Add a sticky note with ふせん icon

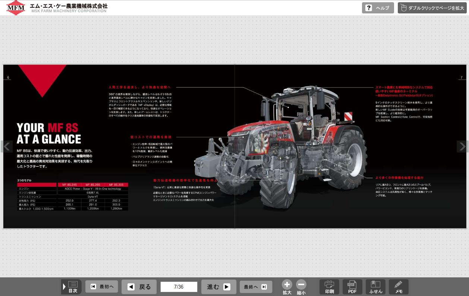pyautogui.click(x=375, y=287)
